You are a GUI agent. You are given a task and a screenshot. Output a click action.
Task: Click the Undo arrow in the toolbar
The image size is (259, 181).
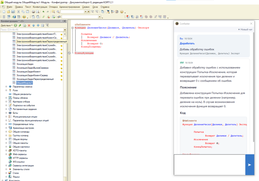[43, 12]
